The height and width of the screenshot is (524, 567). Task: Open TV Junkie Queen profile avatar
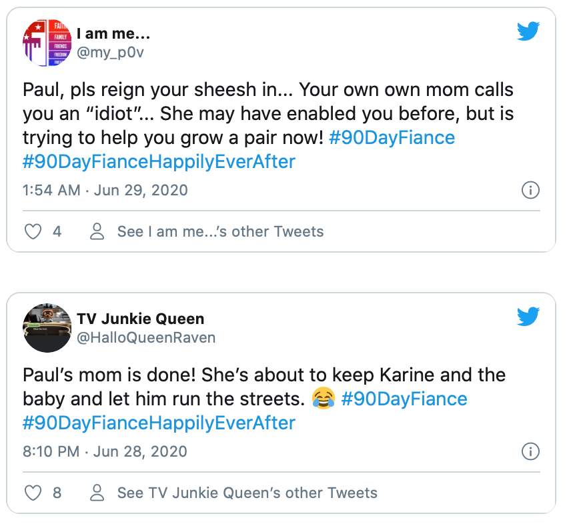pyautogui.click(x=47, y=327)
